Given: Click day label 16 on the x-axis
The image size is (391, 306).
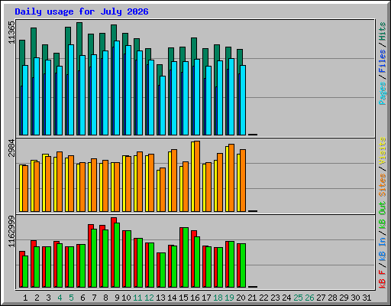Looking at the screenshot, I should 195,298.
